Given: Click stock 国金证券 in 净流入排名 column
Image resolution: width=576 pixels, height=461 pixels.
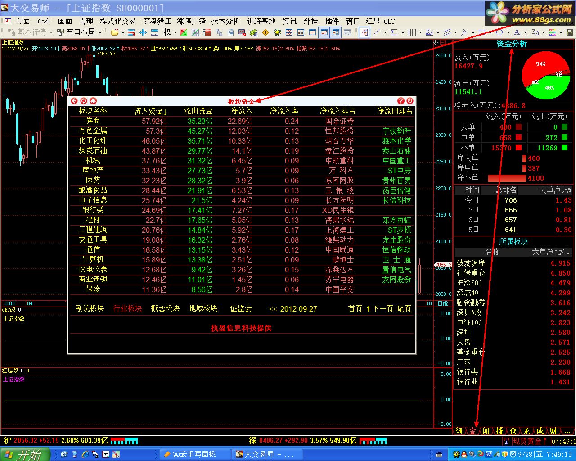Looking at the screenshot, I should [339, 121].
